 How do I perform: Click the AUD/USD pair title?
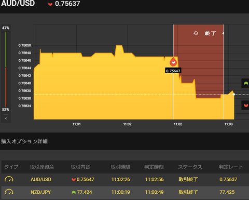[x=18, y=3]
